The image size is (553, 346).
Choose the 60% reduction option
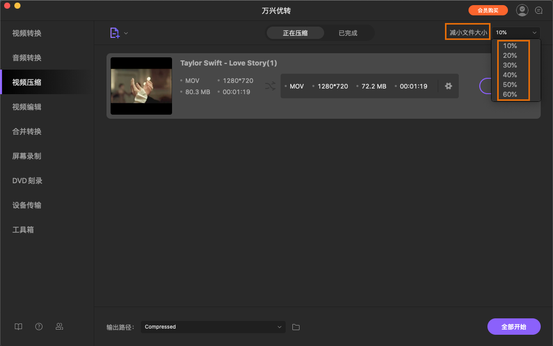pyautogui.click(x=510, y=94)
